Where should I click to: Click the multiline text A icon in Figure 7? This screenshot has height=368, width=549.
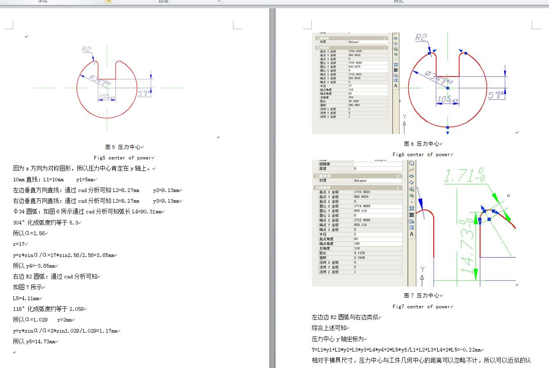pos(411,234)
